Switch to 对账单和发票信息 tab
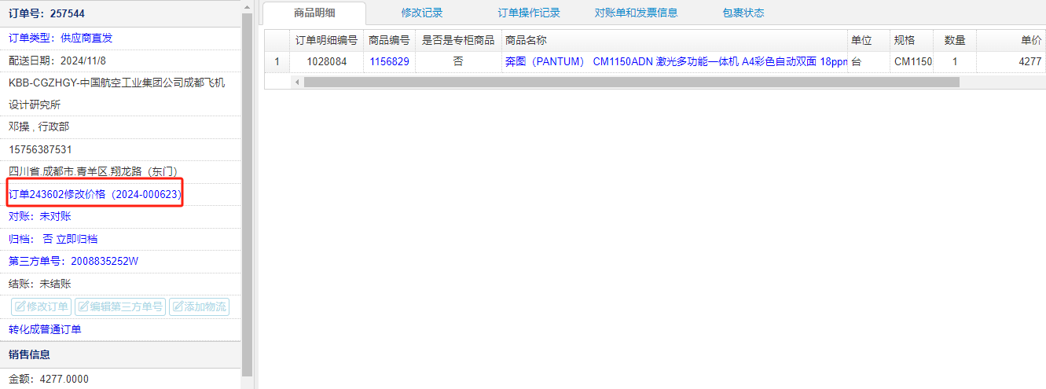The image size is (1046, 389). pyautogui.click(x=636, y=13)
